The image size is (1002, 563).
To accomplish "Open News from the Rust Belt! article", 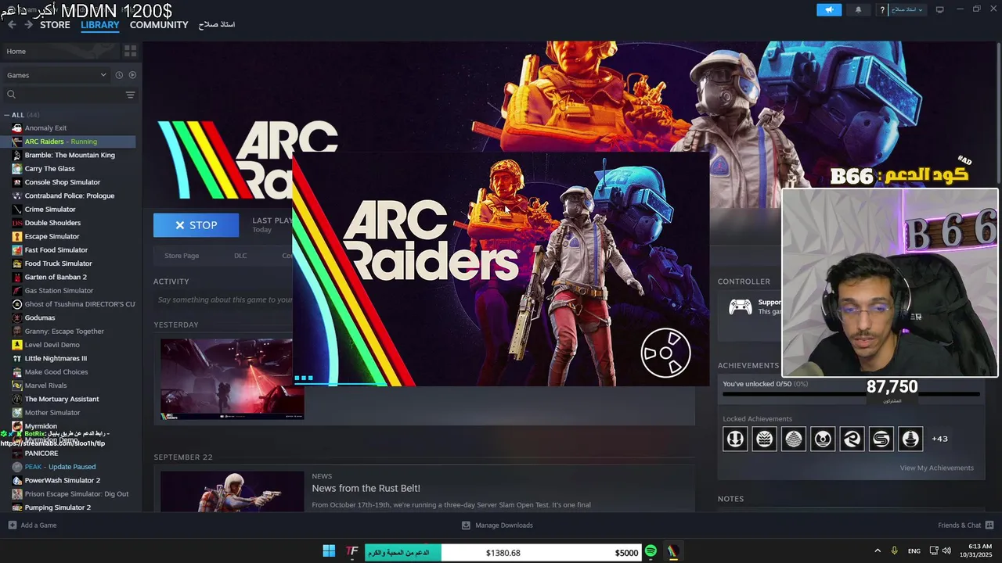I will (x=366, y=488).
